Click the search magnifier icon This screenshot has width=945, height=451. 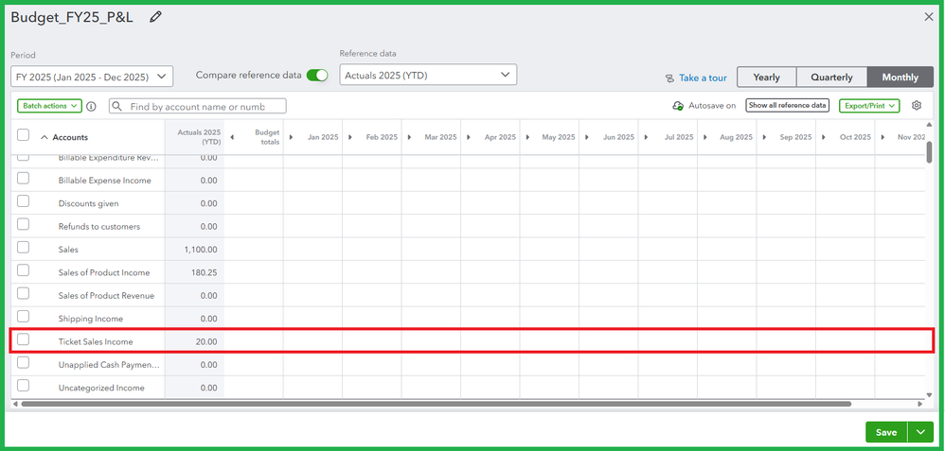[118, 107]
